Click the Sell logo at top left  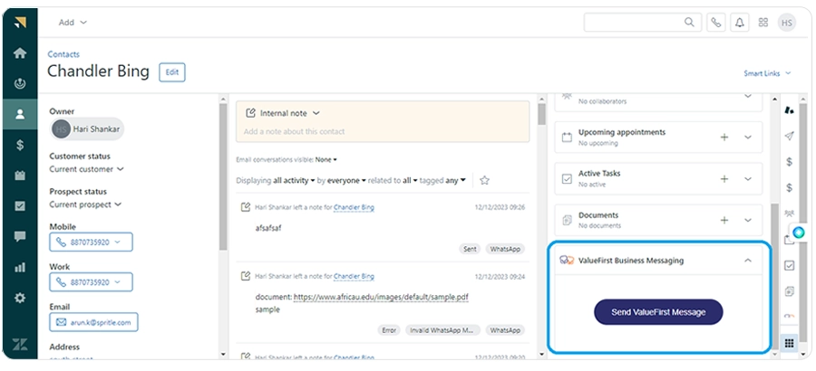(x=20, y=23)
